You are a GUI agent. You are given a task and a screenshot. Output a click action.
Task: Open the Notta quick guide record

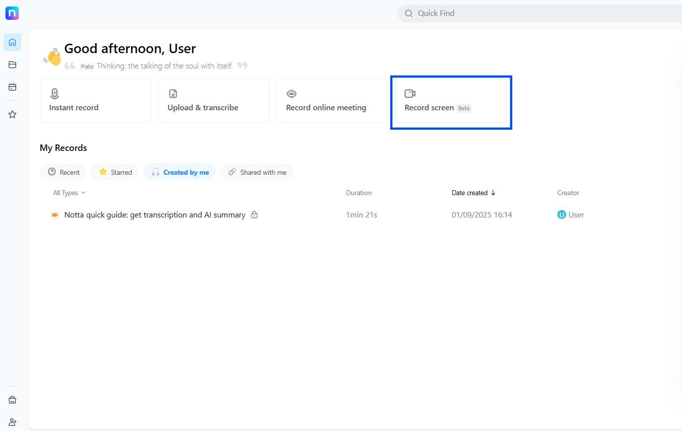pyautogui.click(x=155, y=215)
